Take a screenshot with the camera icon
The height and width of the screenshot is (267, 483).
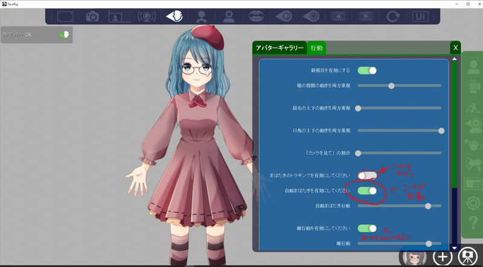tap(92, 16)
